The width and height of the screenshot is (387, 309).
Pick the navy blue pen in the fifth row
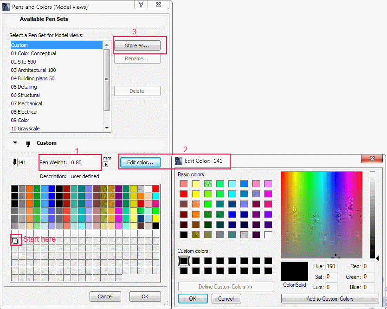pos(141,219)
